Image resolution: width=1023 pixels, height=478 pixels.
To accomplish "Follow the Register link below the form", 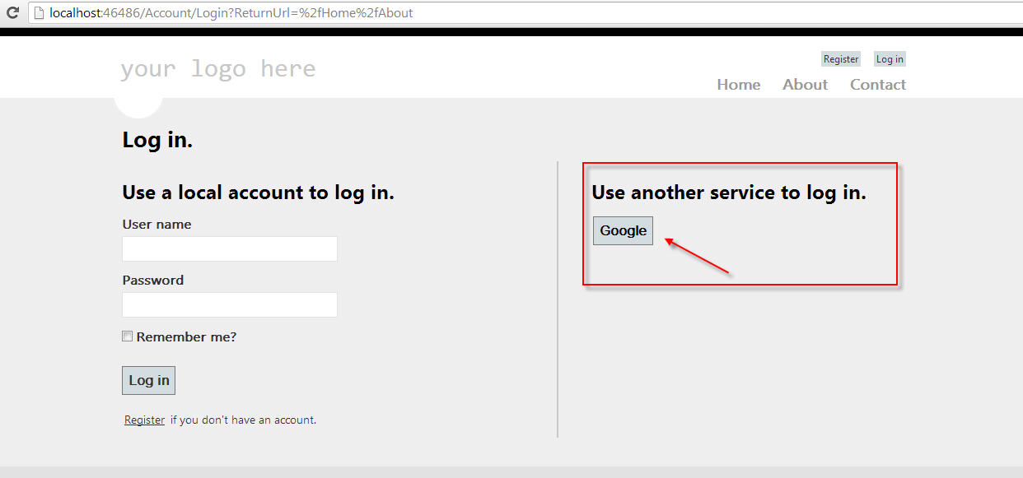I will (144, 420).
